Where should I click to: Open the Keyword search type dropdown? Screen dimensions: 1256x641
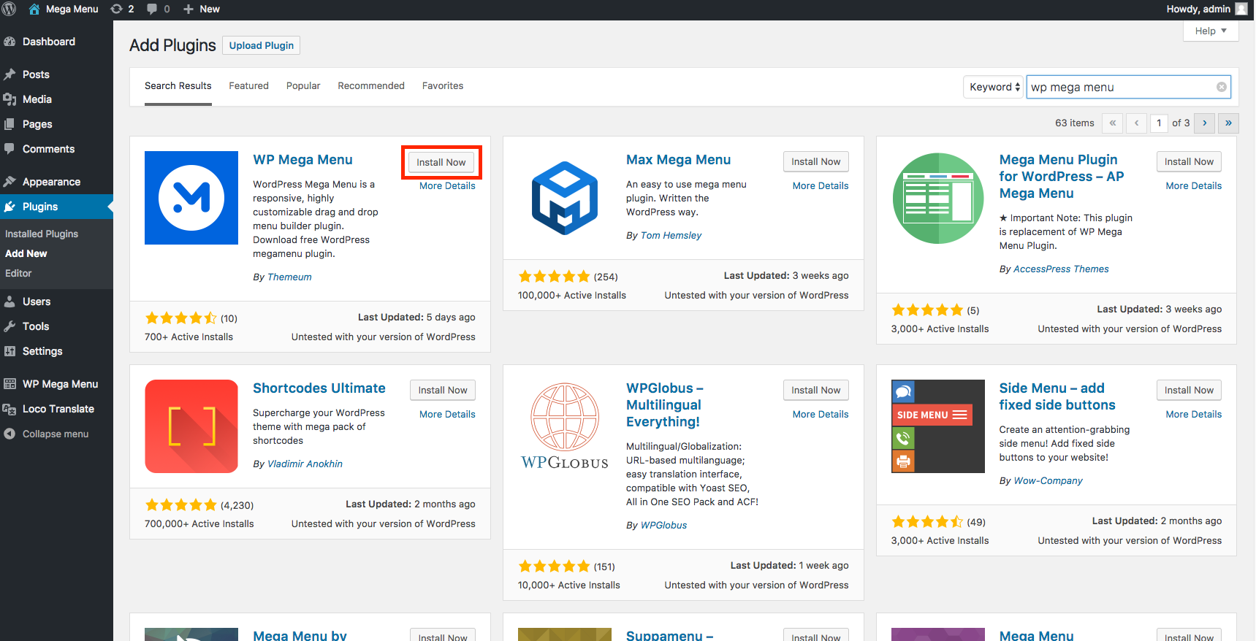[x=993, y=87]
